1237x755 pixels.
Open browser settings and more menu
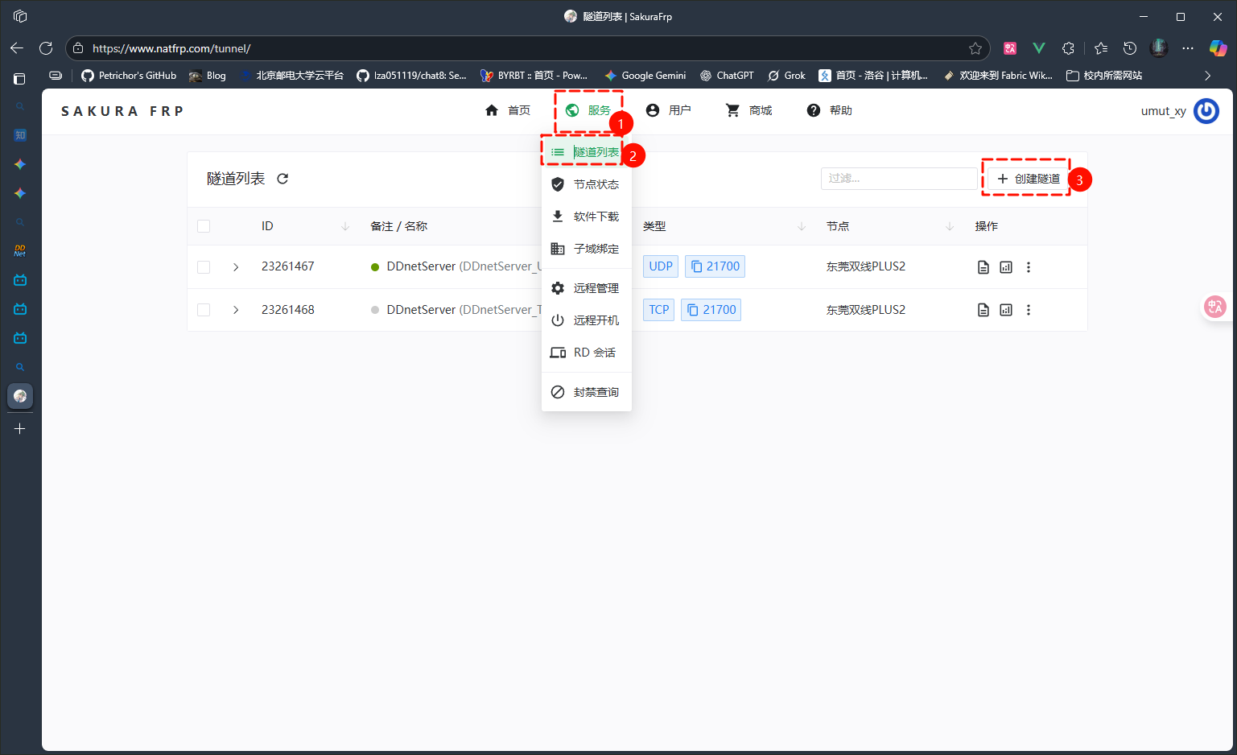pos(1188,48)
